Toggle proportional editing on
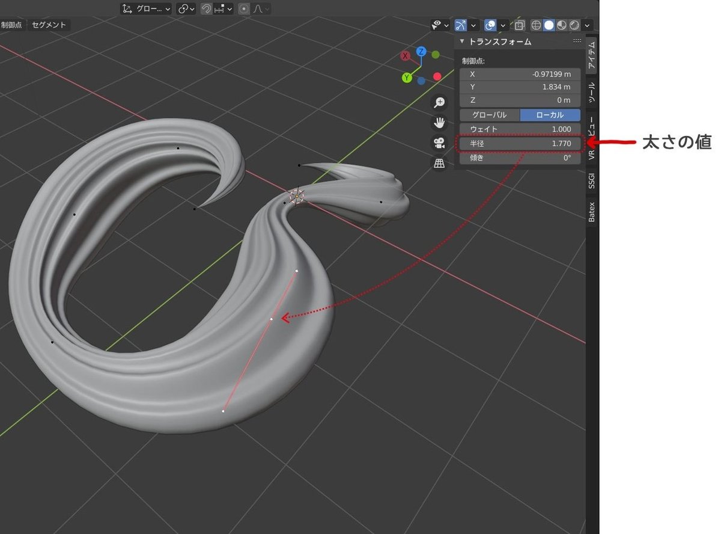The width and height of the screenshot is (721, 534). [x=244, y=9]
